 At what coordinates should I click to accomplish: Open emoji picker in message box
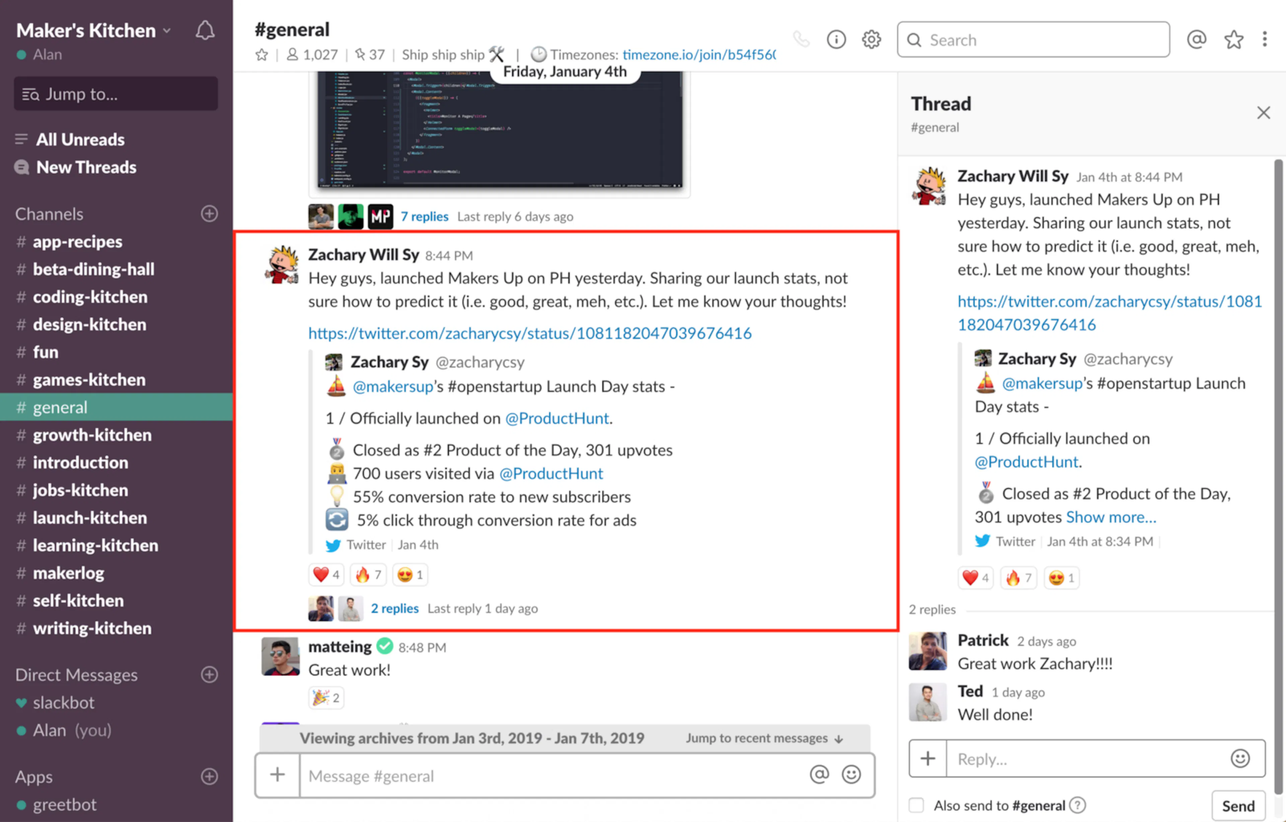pos(851,774)
